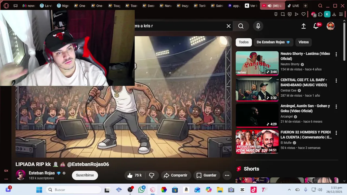Take a snapshot with the Opera toolbar icon
347x195 pixels.
[x=283, y=14]
